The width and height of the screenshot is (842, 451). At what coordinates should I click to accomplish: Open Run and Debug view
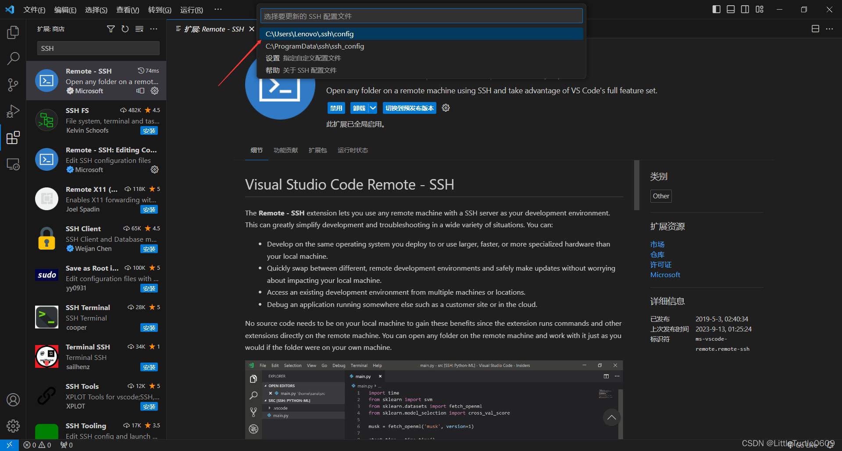coord(13,111)
